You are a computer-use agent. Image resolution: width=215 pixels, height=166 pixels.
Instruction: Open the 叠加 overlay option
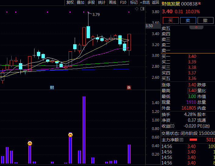pyautogui.click(x=81, y=2)
